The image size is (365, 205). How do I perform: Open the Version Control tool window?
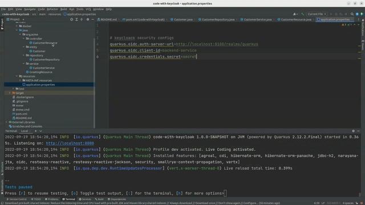(17, 199)
